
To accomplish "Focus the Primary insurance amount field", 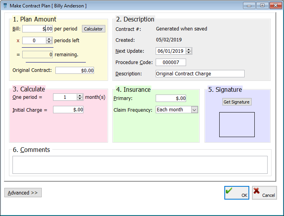I will click(170, 98).
